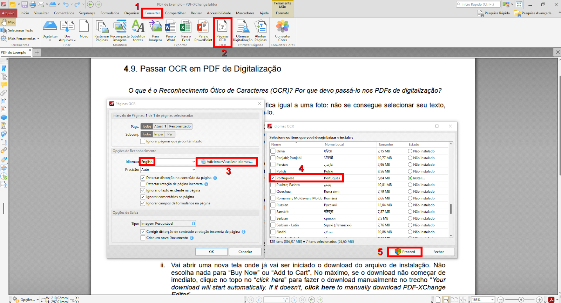Image resolution: width=561 pixels, height=303 pixels.
Task: Export PDF with Para o PowerPoint
Action: (203, 31)
